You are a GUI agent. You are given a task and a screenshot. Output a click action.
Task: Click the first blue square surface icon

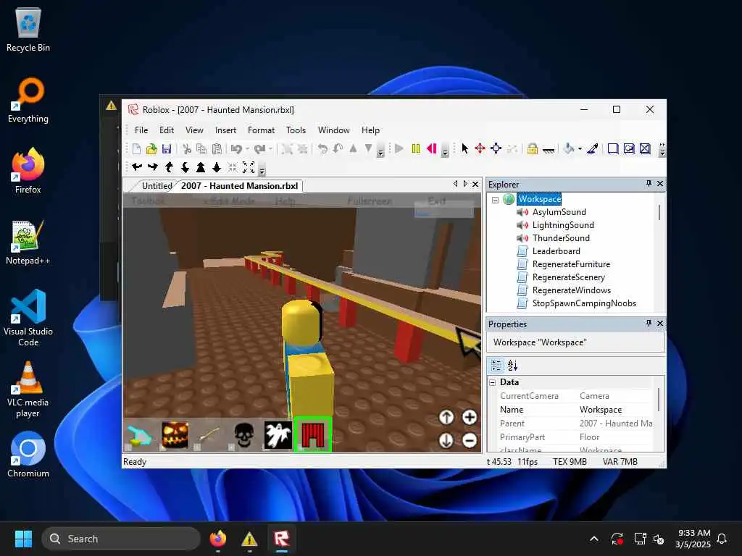pos(613,149)
